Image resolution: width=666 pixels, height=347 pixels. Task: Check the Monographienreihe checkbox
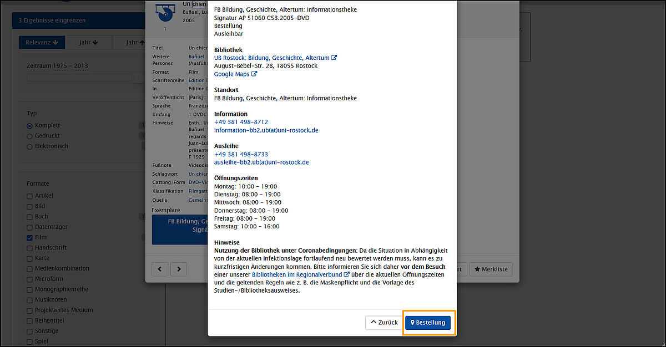coord(30,289)
